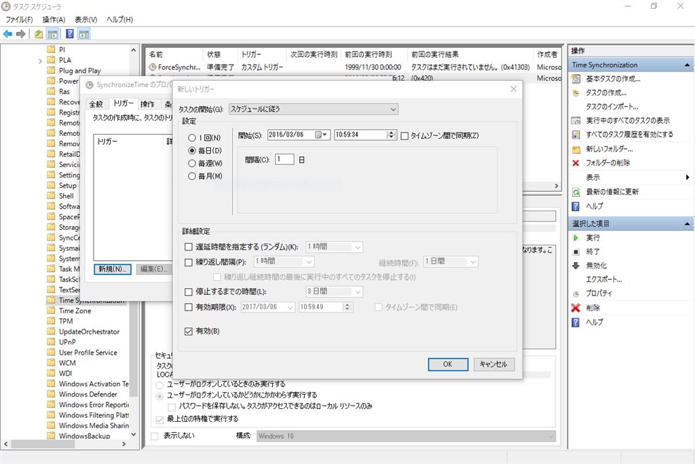The width and height of the screenshot is (695, 464).
Task: Click the tree pane scroll-down arrow
Action: tap(134, 435)
